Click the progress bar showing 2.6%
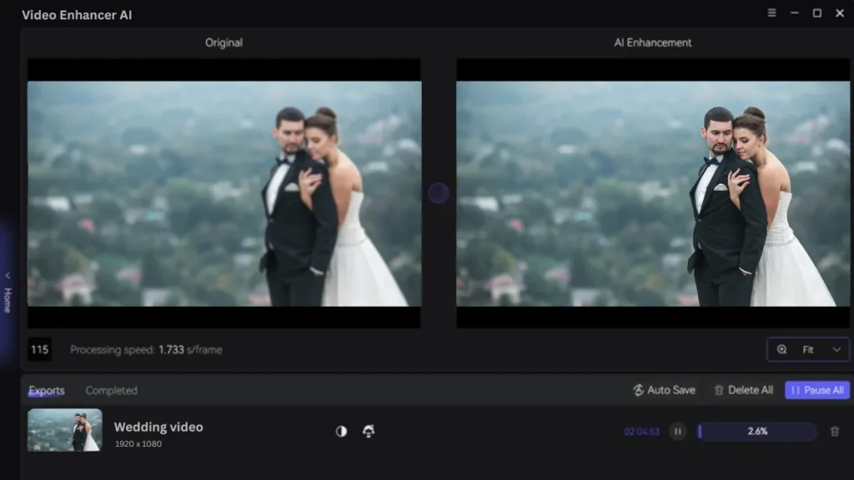This screenshot has width=854, height=480. tap(757, 431)
